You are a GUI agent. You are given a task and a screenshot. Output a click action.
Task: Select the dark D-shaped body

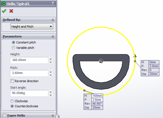101,57
